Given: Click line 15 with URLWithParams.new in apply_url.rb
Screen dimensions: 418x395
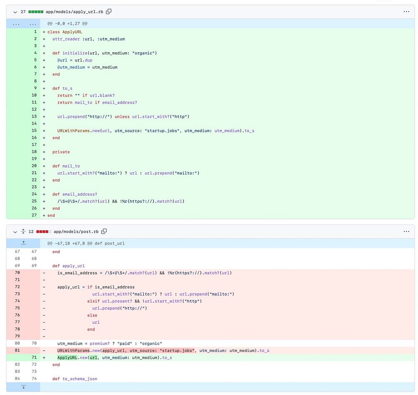Looking at the screenshot, I should (155, 131).
